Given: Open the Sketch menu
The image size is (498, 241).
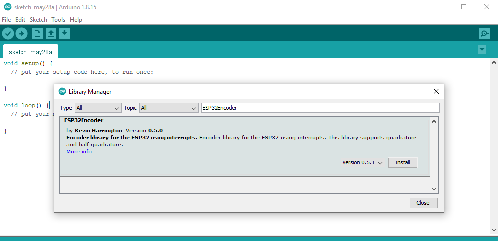Looking at the screenshot, I should (x=38, y=20).
